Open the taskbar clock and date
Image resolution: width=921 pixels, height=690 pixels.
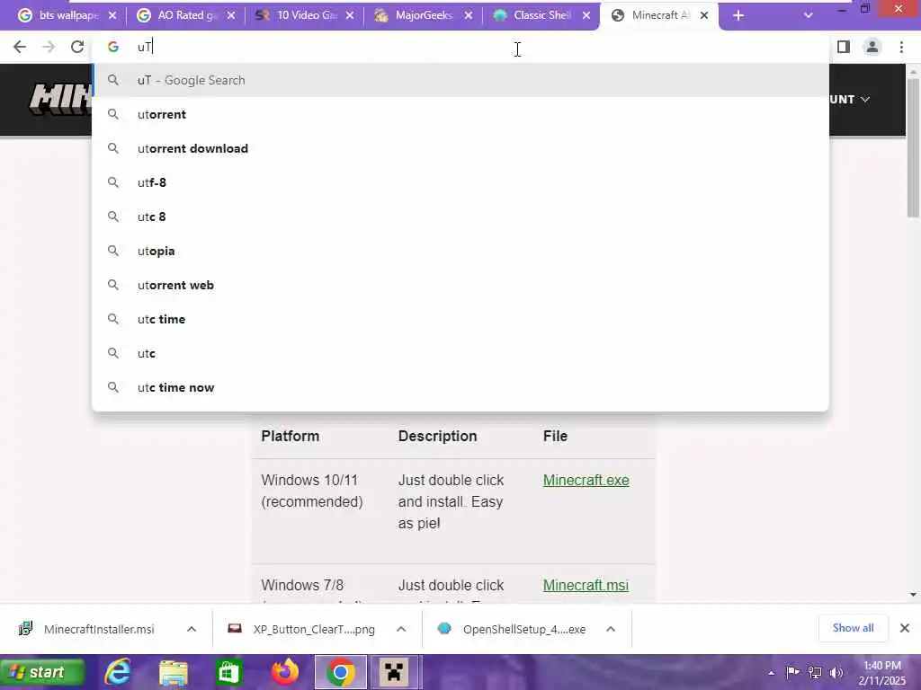[882, 673]
